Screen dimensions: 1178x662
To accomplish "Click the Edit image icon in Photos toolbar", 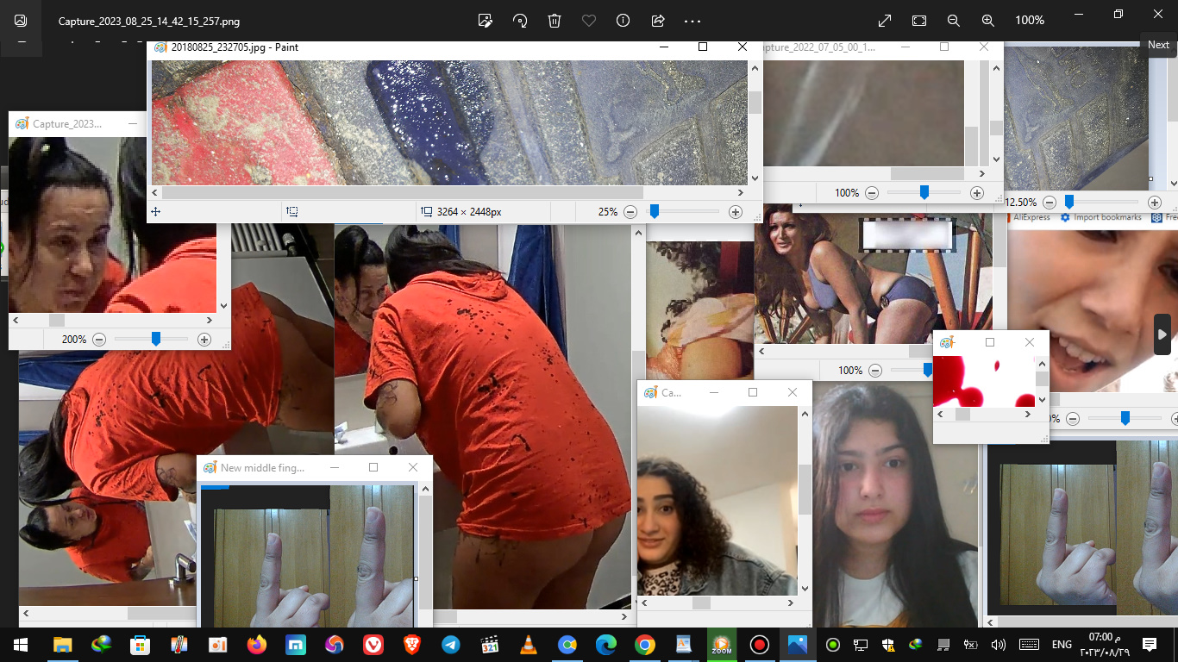I will [486, 21].
